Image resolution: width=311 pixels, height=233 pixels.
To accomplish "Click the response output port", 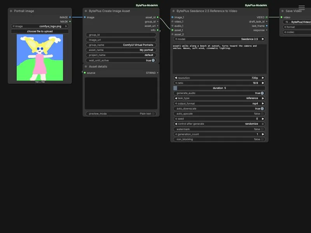I will click(267, 30).
